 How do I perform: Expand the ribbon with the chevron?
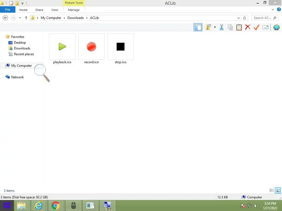coord(273,10)
